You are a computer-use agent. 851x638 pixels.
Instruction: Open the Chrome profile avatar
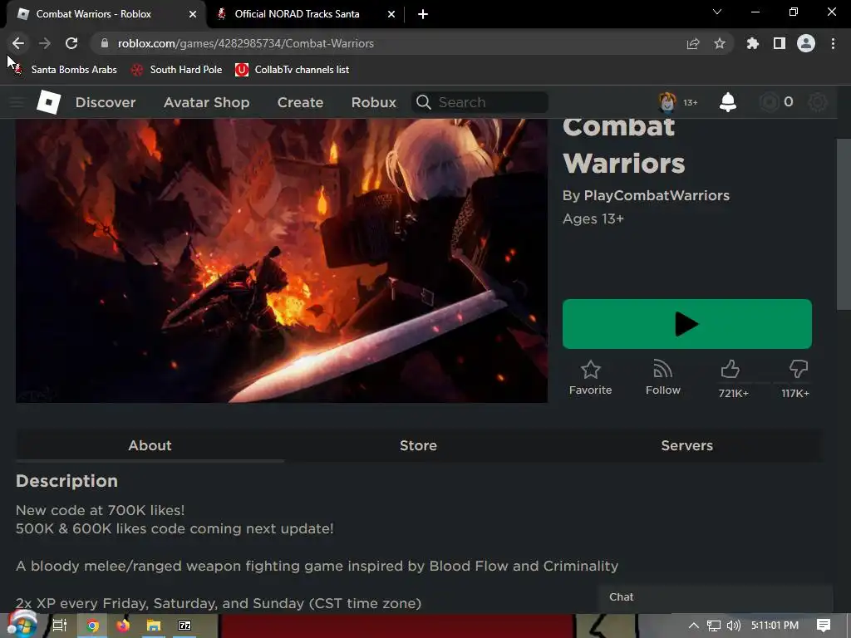(x=806, y=43)
